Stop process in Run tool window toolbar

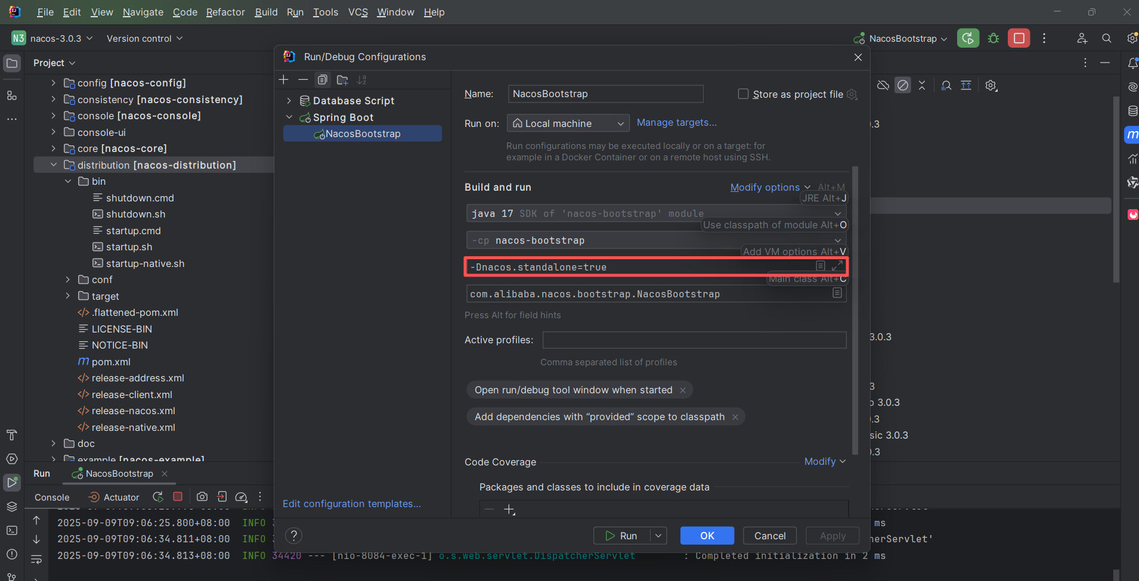click(x=178, y=497)
